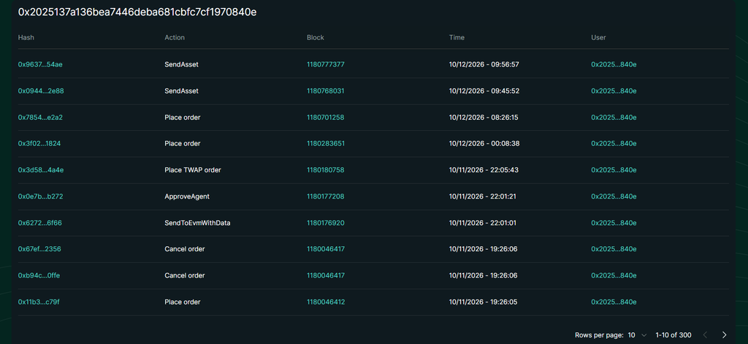
Task: Click timestamp 10/11/2026 - 19:26:05
Action: [x=484, y=302]
